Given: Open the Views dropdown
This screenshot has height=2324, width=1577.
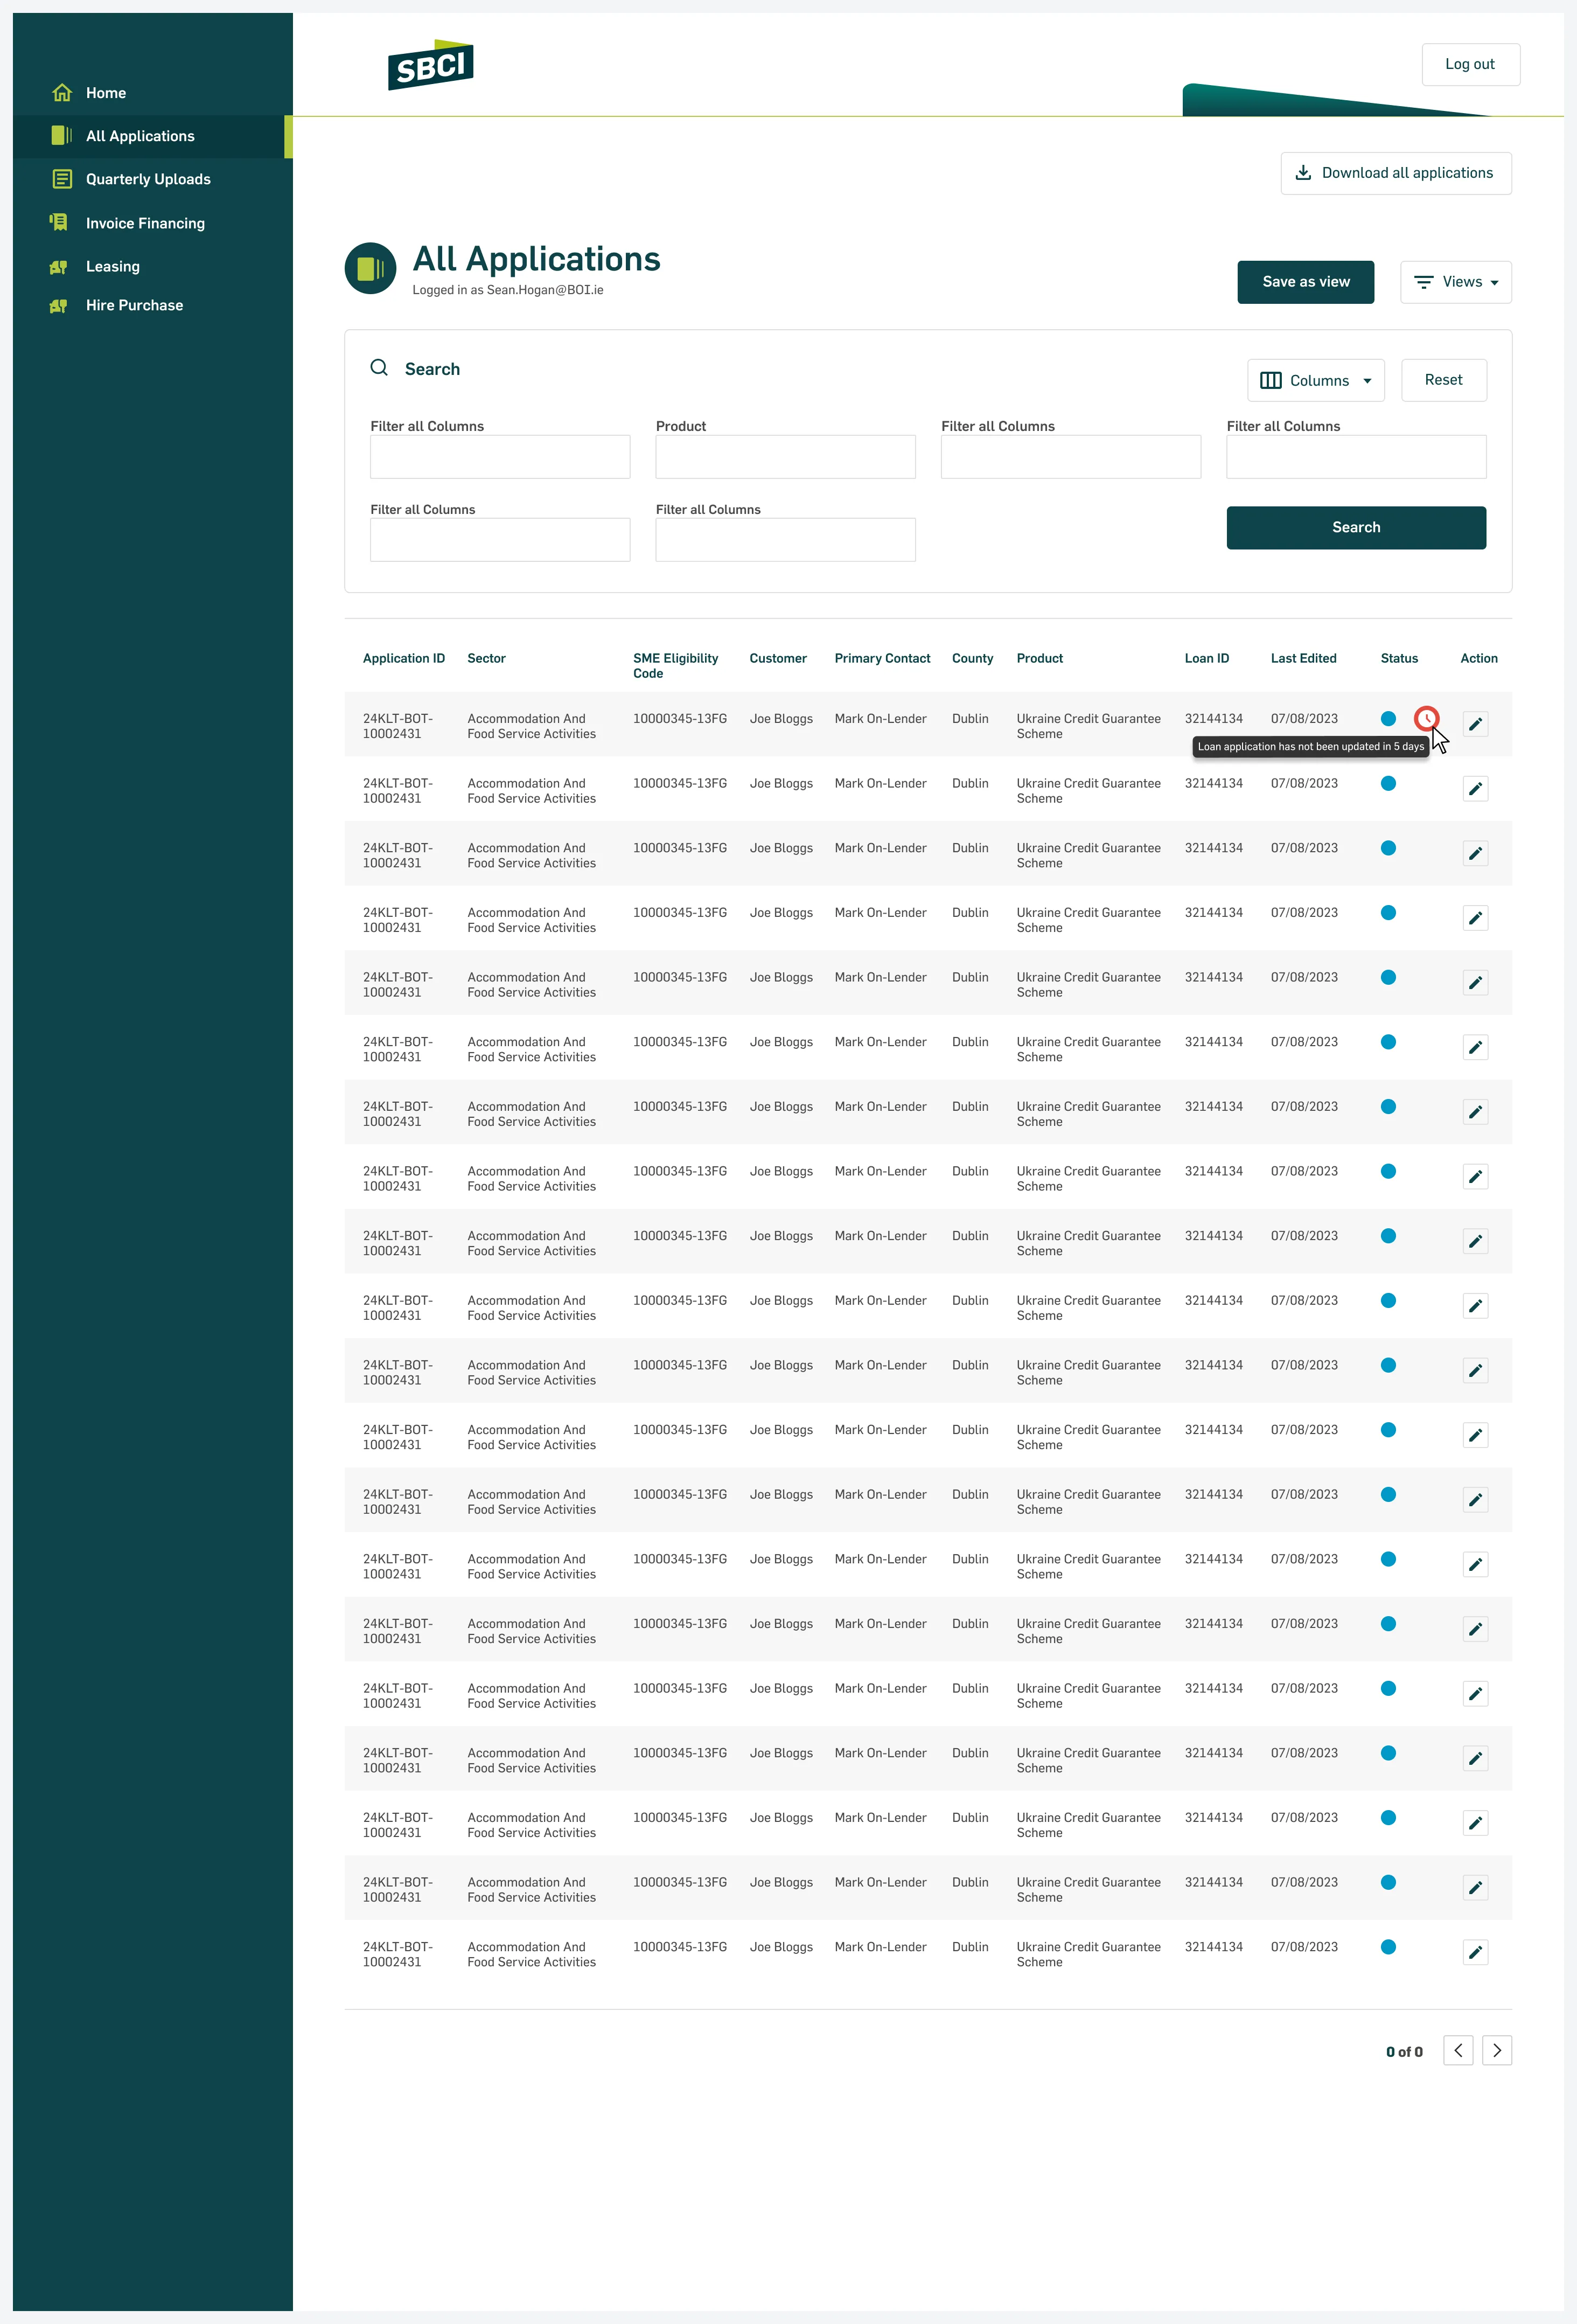Looking at the screenshot, I should [x=1456, y=282].
